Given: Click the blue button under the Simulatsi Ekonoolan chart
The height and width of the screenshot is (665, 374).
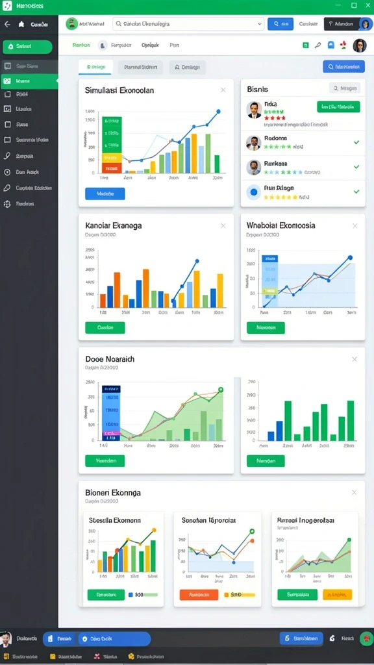Looking at the screenshot, I should pyautogui.click(x=105, y=194).
